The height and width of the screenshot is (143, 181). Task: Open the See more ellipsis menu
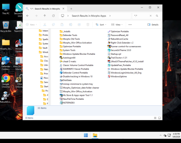pos(130,24)
